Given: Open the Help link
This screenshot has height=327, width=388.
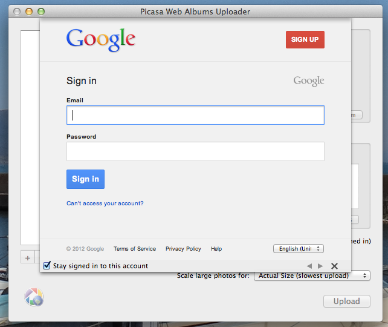Looking at the screenshot, I should [216, 249].
